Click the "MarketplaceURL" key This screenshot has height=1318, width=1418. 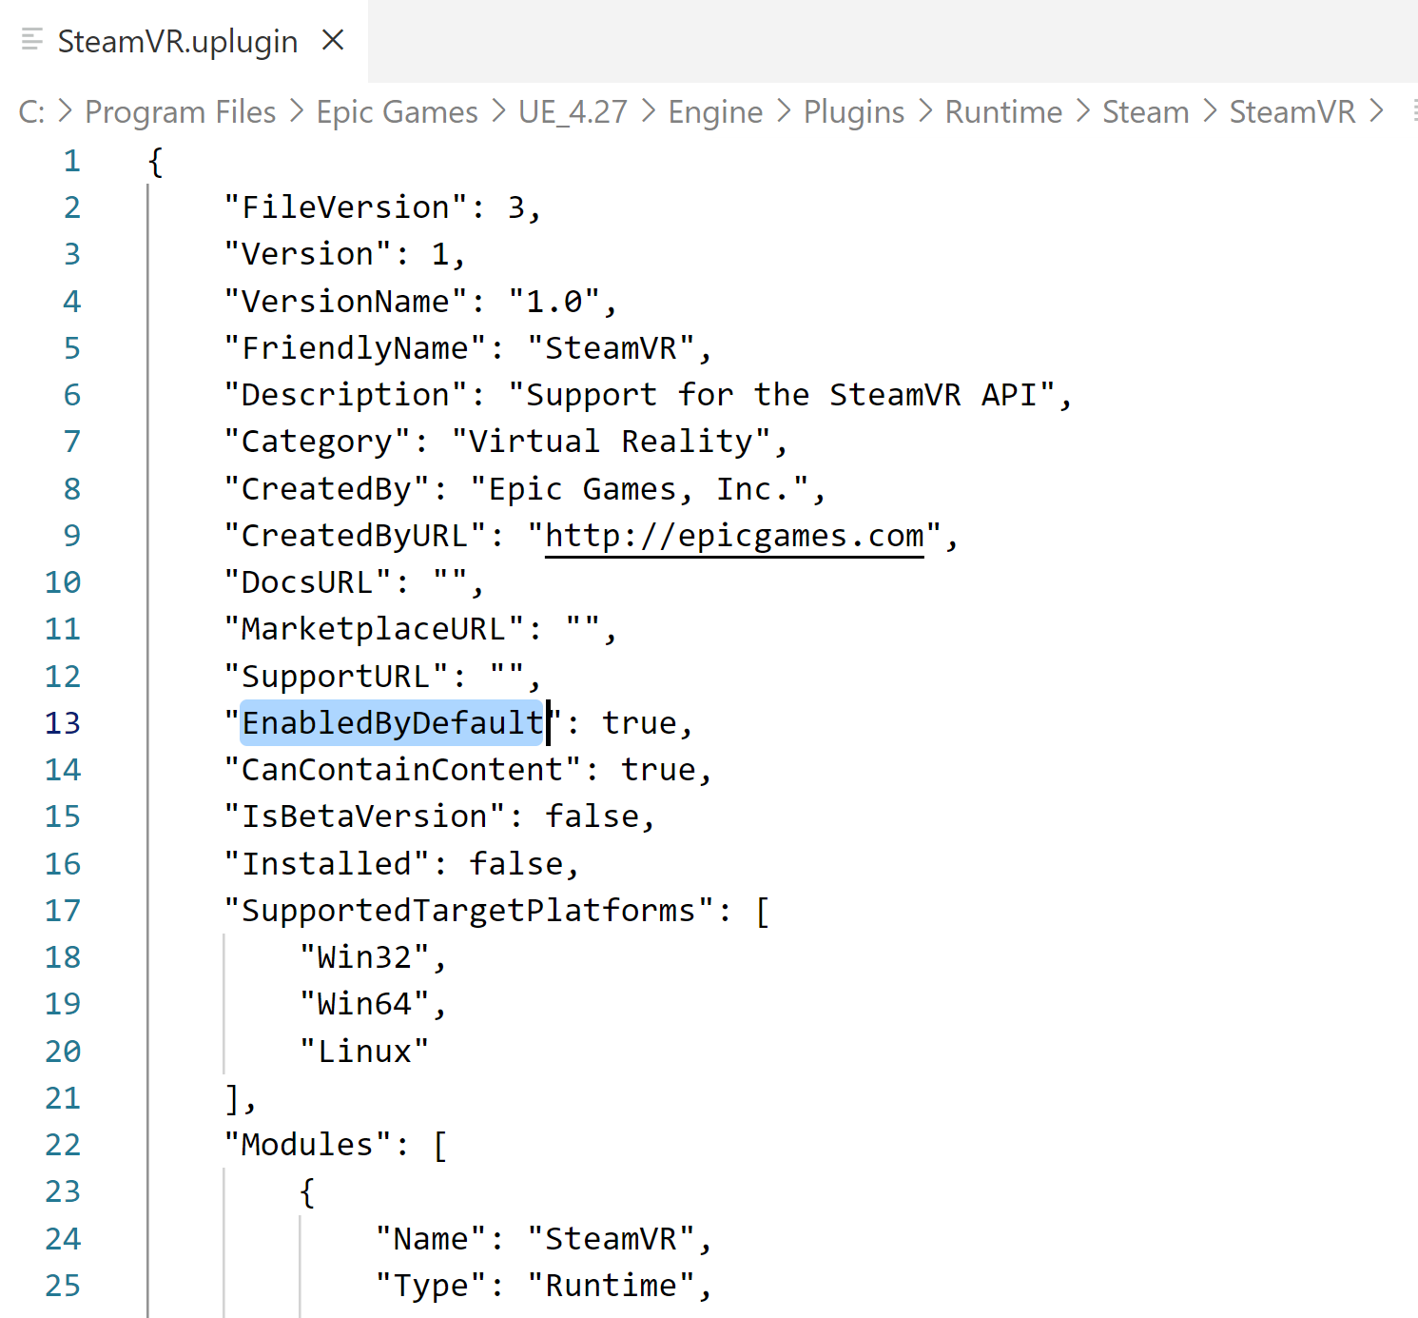point(374,629)
